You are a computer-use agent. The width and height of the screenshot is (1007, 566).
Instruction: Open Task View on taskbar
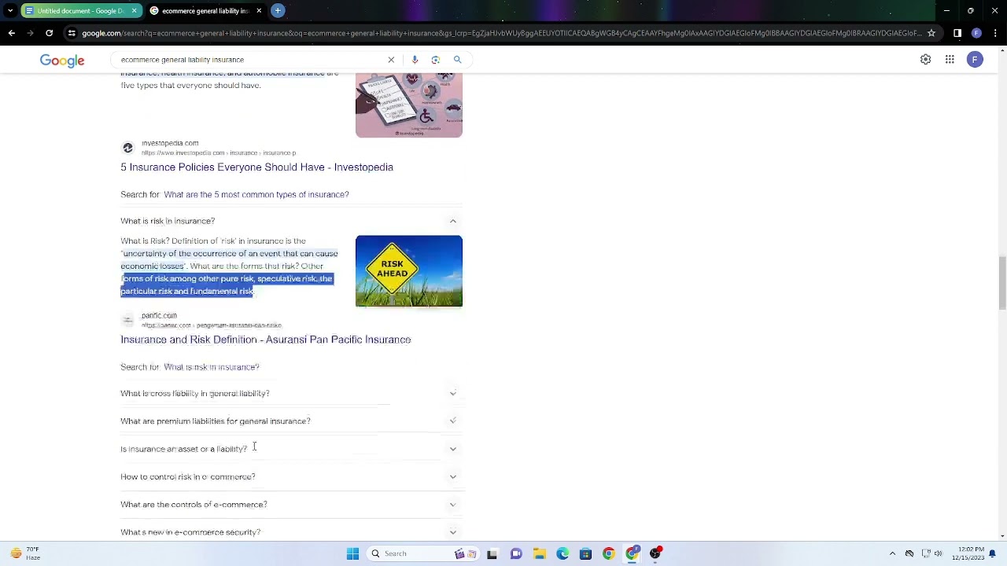tap(492, 553)
